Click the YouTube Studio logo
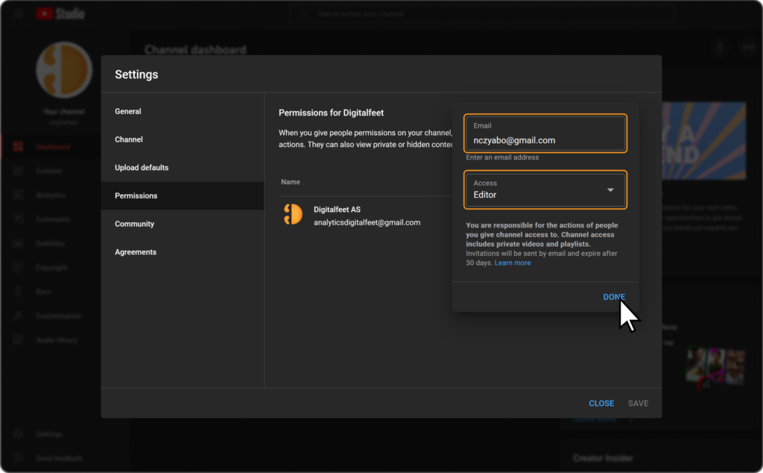763x473 pixels. (x=60, y=13)
